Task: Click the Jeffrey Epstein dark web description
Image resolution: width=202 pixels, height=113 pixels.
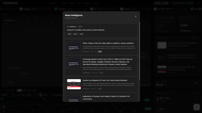Action: click(109, 84)
